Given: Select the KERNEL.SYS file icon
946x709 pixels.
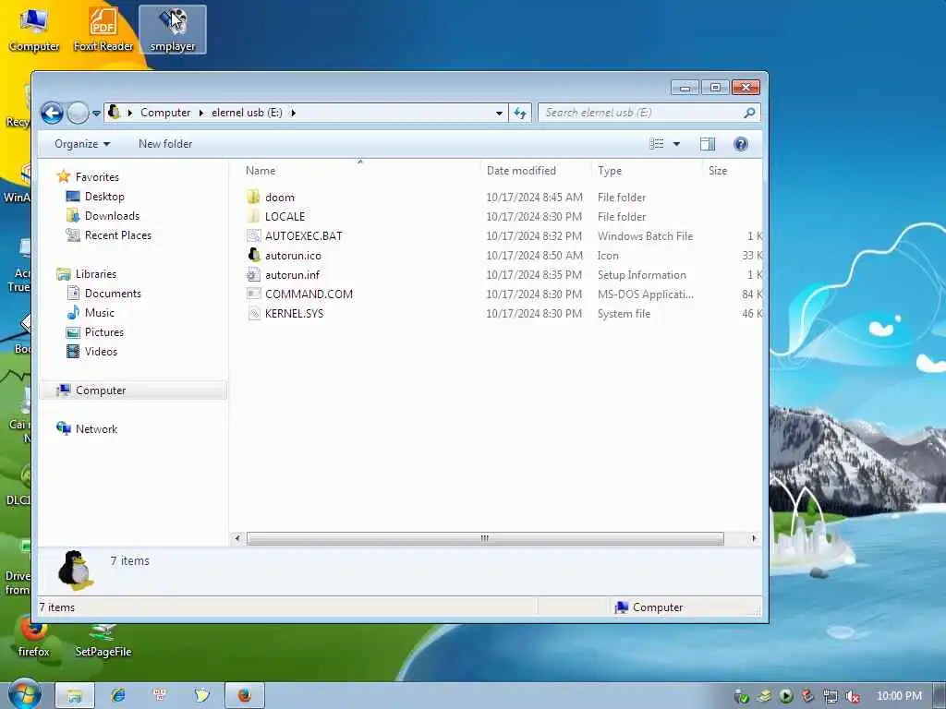Looking at the screenshot, I should tap(253, 313).
